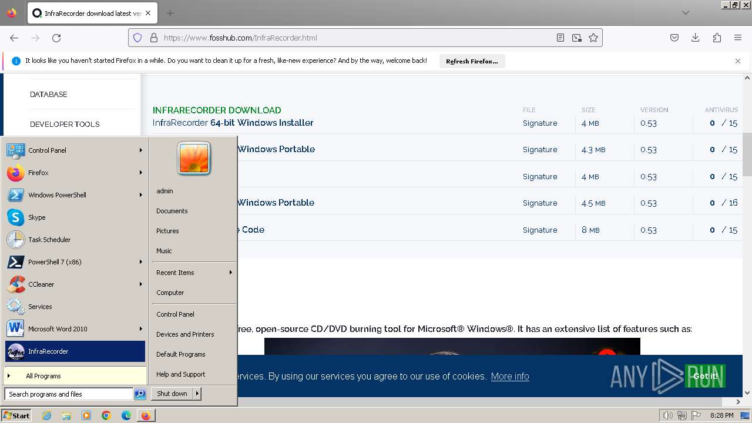Click Refresh Firefox button
752x423 pixels.
(472, 61)
